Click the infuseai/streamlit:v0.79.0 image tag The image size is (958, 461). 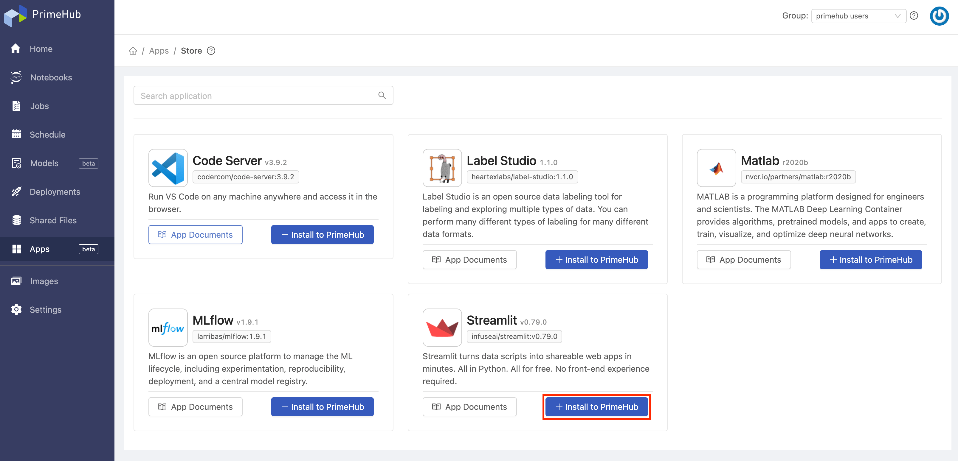tap(514, 337)
